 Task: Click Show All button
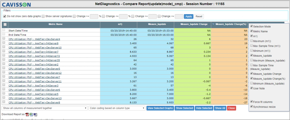tap(220, 108)
